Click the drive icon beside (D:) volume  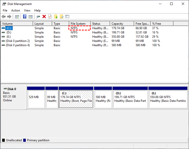pos(3,32)
